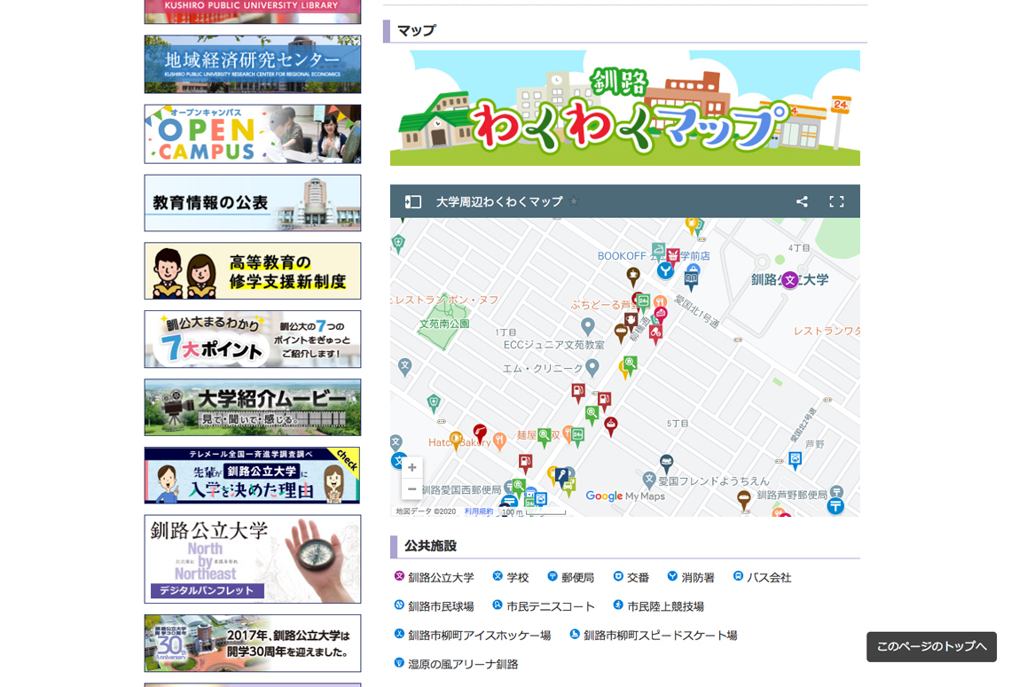
Task: Zoom out on the map
Action: [411, 489]
